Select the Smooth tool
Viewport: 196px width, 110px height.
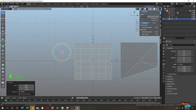pyautogui.click(x=3, y=72)
